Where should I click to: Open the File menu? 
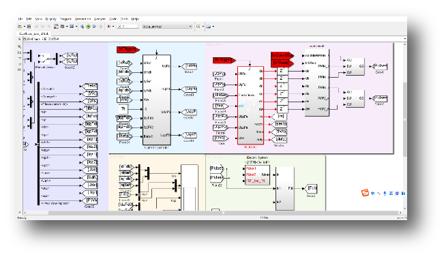(20, 19)
